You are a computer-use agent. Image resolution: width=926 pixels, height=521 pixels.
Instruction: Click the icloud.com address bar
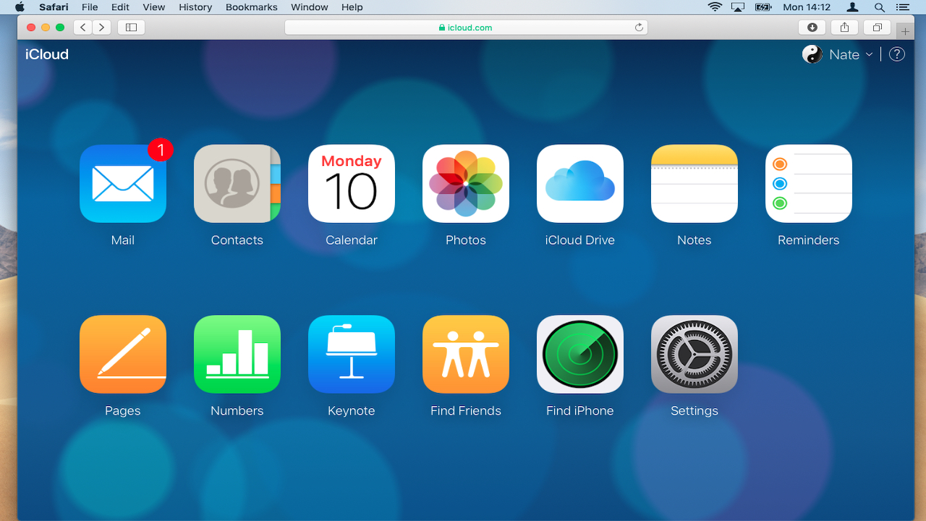[466, 27]
